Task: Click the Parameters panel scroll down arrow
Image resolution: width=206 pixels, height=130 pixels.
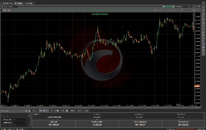Action: click(x=28, y=125)
